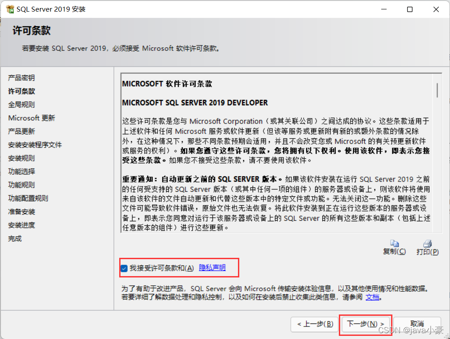The height and width of the screenshot is (339, 450).
Task: Select the Microsoft 更新 step in sidebar
Action: click(x=32, y=118)
